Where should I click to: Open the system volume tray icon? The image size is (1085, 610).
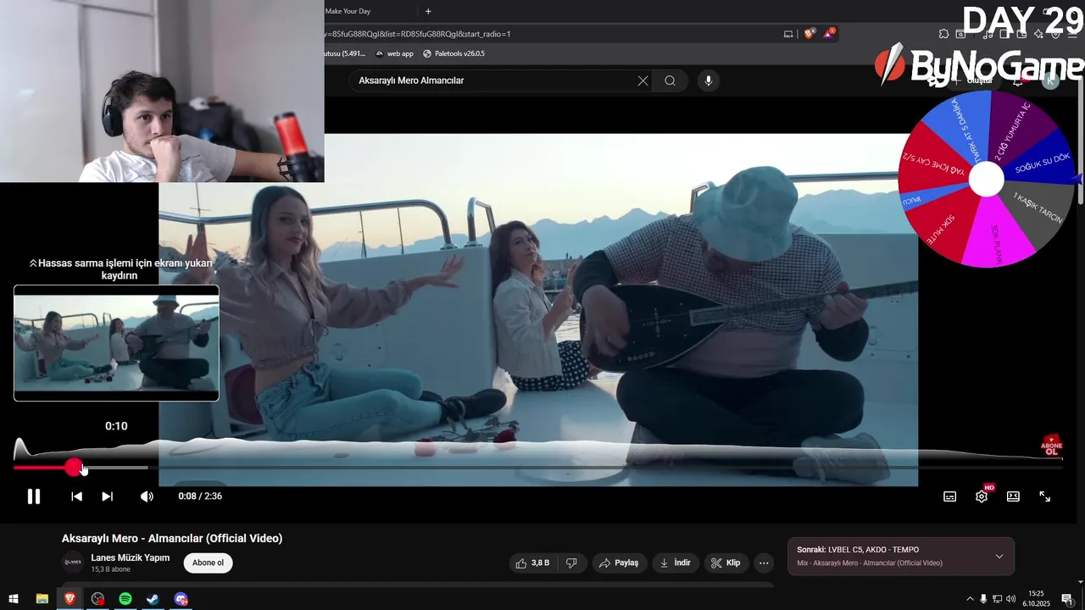[x=1010, y=599]
